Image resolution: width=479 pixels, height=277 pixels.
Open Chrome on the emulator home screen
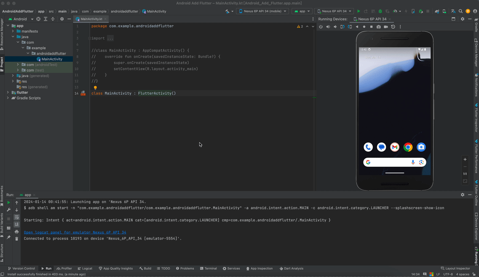408,147
